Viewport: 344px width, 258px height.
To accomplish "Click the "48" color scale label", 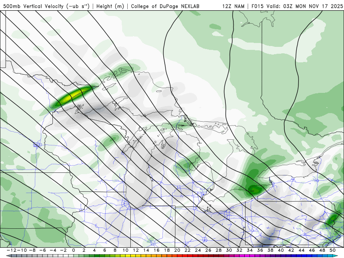I will (322, 250).
